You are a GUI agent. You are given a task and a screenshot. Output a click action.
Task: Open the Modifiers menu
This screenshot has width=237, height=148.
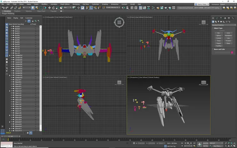[44, 4]
